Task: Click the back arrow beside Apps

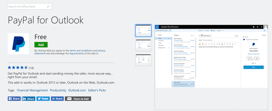Action: 244,37
